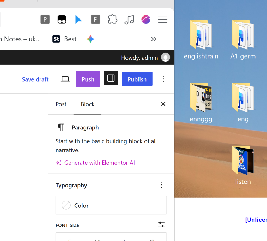Image resolution: width=267 pixels, height=241 pixels.
Task: Open the pink sphere profile icon
Action: tap(146, 19)
